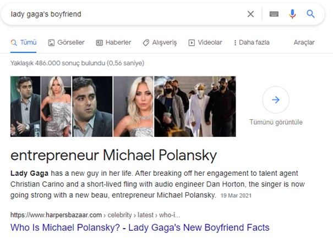333x239 pixels.
Task: Click the heading entrepreneur Michael Polansky
Action: (113, 155)
